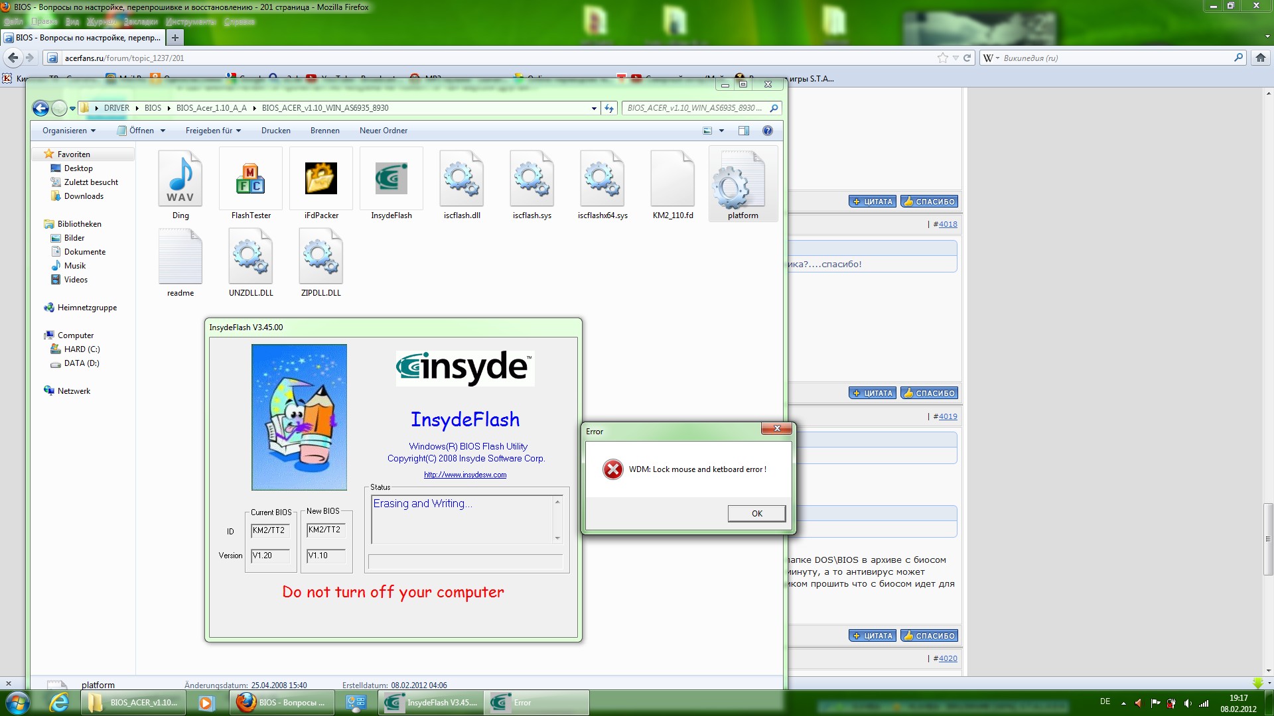Open the Windows Start orb

click(x=17, y=703)
